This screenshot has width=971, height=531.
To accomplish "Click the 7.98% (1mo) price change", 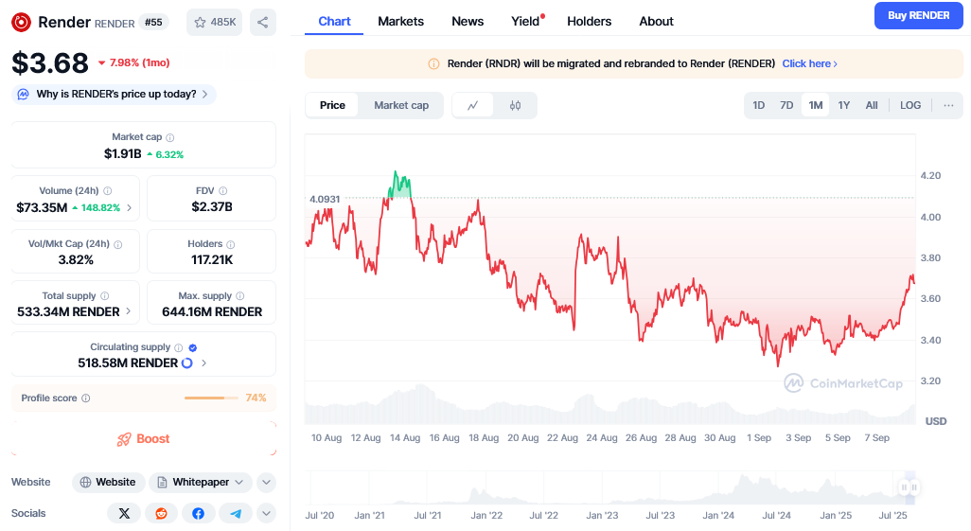I will point(133,62).
